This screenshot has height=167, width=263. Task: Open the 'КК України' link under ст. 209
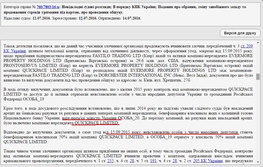[x=15, y=51]
